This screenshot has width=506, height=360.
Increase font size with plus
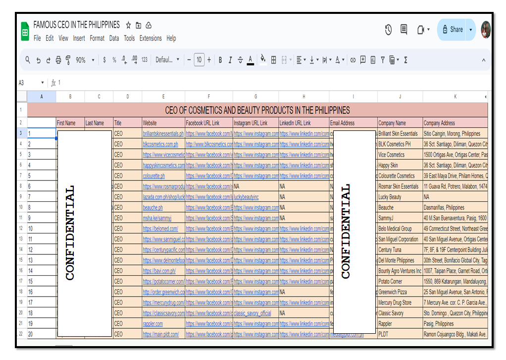click(209, 60)
